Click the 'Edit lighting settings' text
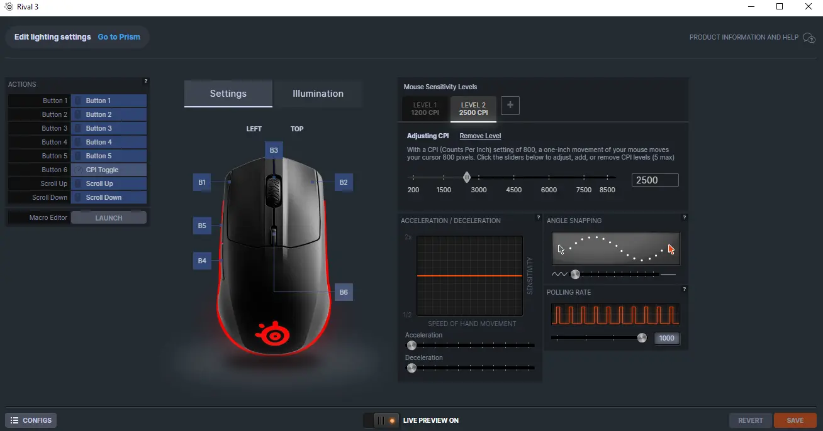Screen dimensions: 823x431 click(x=53, y=37)
